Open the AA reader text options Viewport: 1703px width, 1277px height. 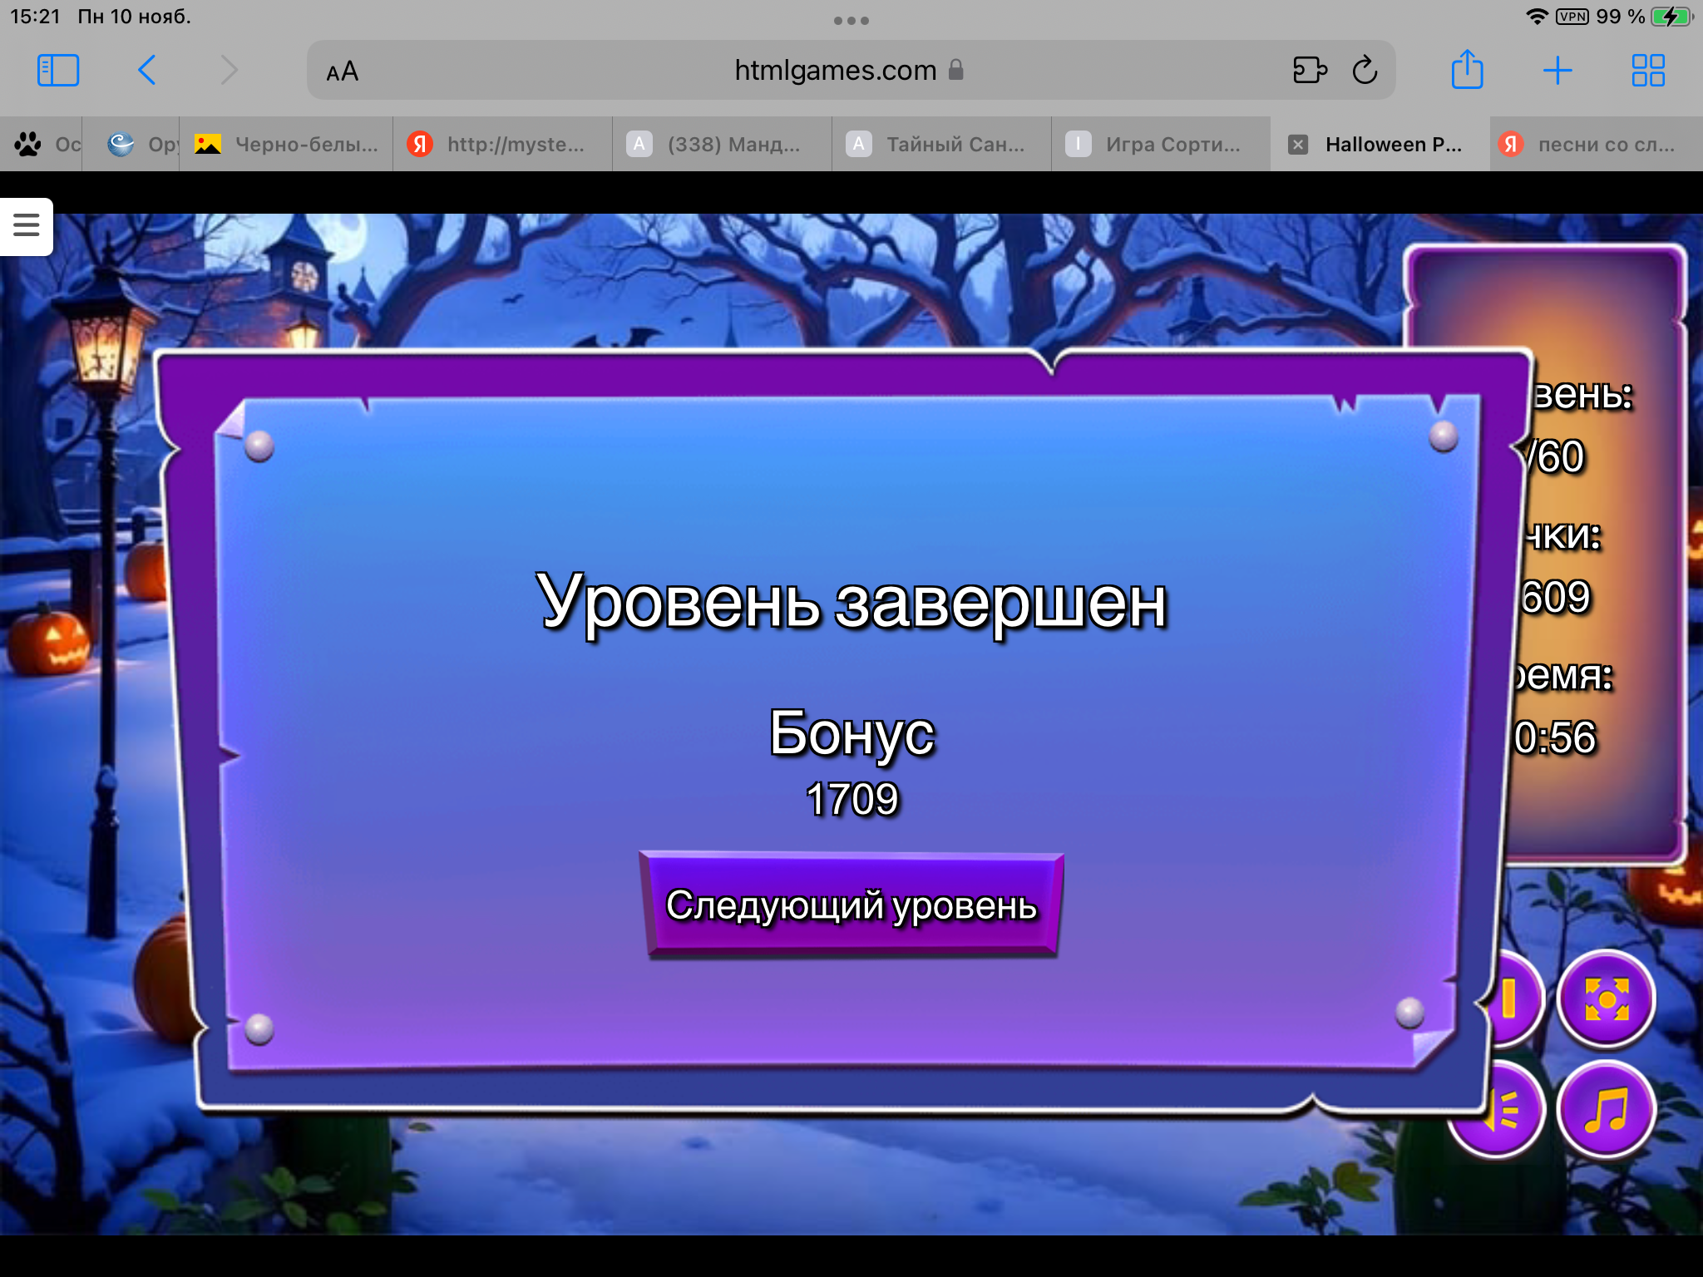tap(342, 71)
